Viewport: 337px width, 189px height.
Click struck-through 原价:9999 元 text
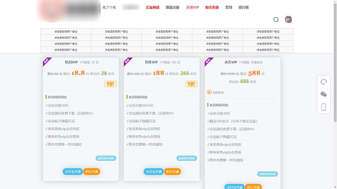230,74
